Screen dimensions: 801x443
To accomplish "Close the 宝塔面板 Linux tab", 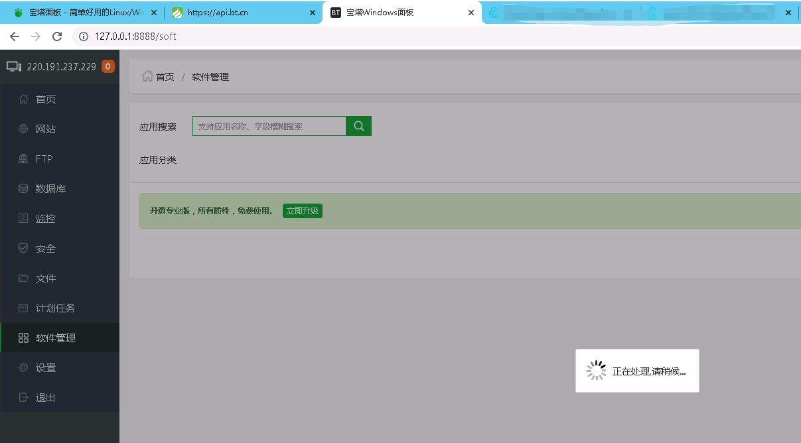I will (x=154, y=13).
